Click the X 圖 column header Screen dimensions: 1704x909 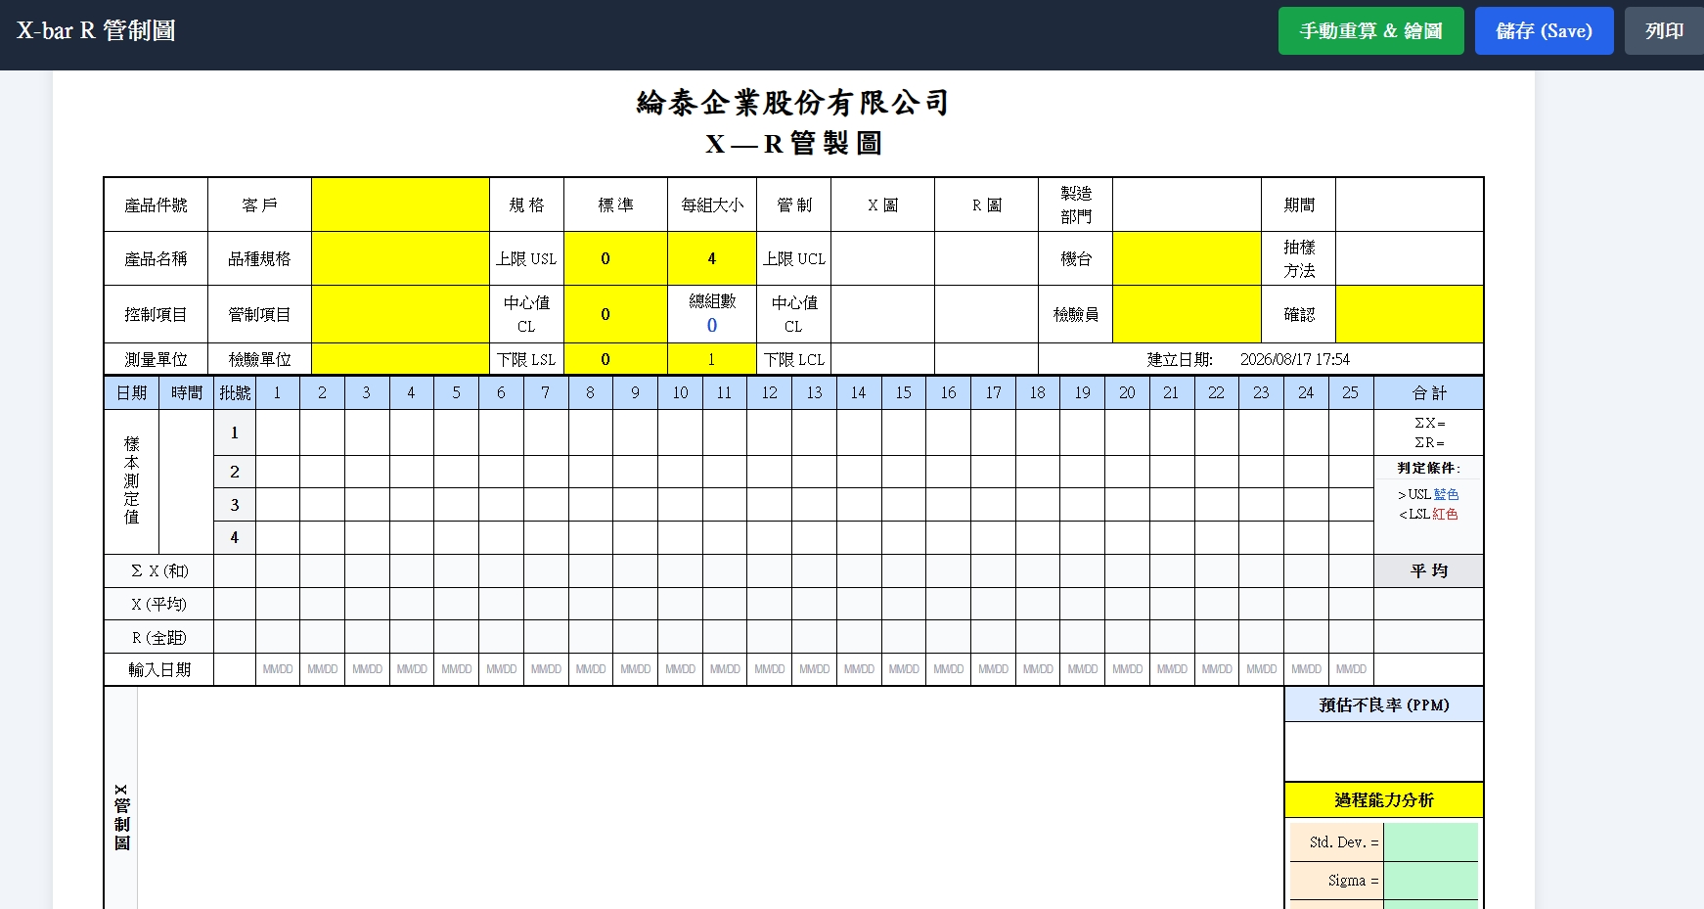(882, 205)
